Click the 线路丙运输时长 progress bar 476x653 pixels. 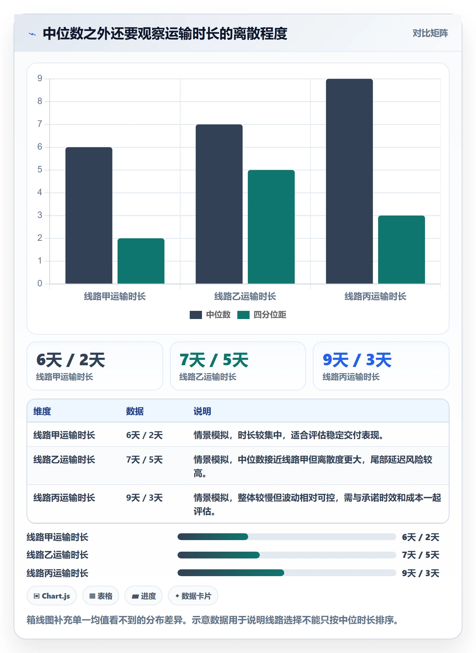287,573
